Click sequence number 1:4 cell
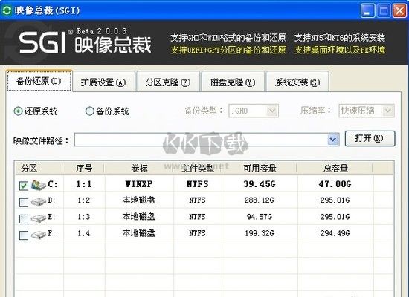The image size is (409, 297). [x=84, y=233]
